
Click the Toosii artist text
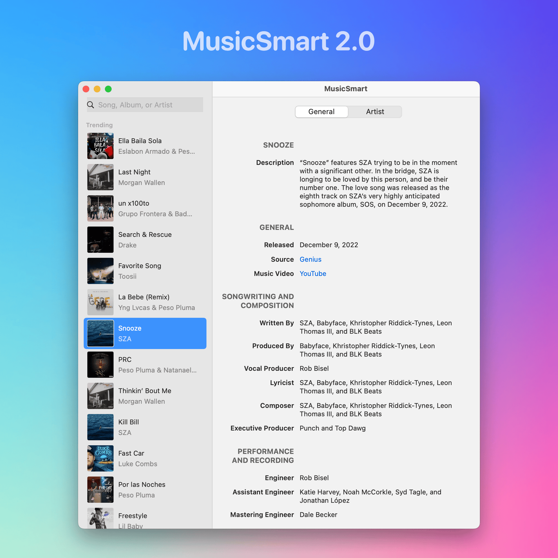click(128, 276)
